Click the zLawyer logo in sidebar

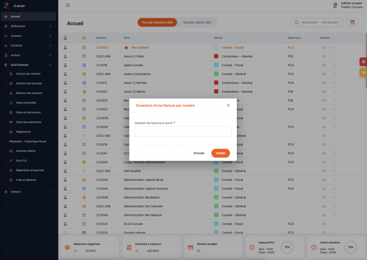pos(6,6)
